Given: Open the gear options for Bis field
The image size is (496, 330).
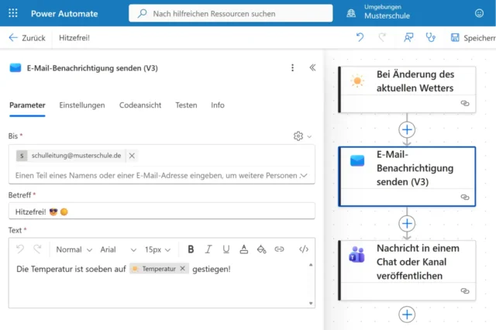Looking at the screenshot, I should [302, 136].
